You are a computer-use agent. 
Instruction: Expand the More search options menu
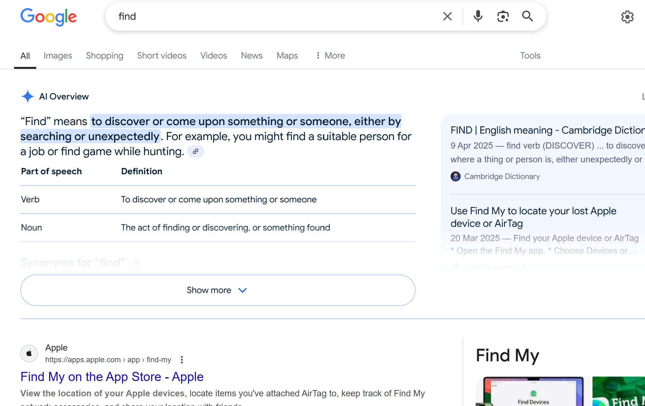coord(330,56)
